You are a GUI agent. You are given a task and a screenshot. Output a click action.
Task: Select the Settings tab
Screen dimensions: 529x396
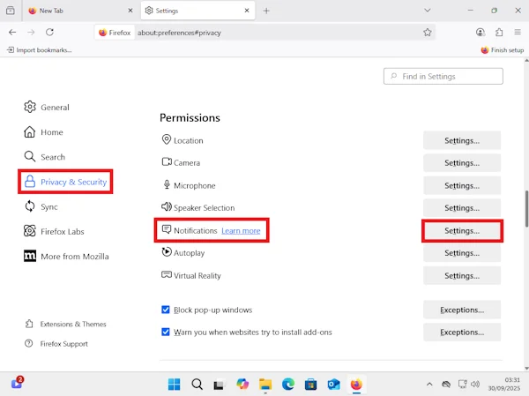point(198,11)
